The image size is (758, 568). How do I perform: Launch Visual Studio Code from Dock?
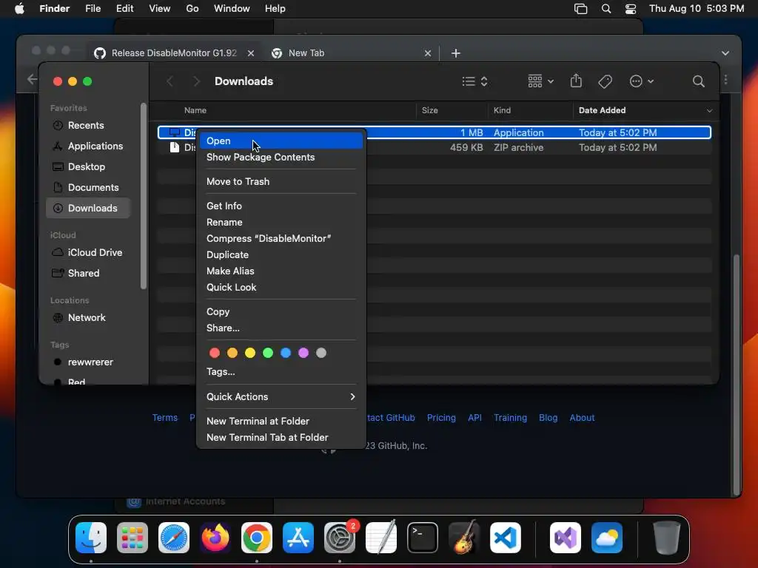click(x=506, y=538)
